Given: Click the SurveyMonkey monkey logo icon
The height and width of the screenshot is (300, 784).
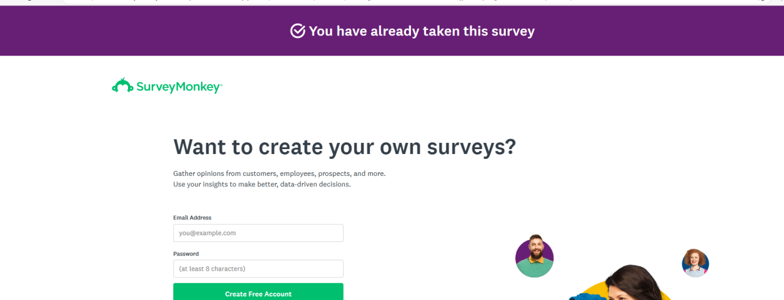Looking at the screenshot, I should (123, 86).
